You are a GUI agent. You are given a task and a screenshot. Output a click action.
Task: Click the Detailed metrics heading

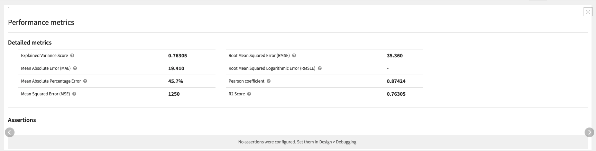[30, 43]
